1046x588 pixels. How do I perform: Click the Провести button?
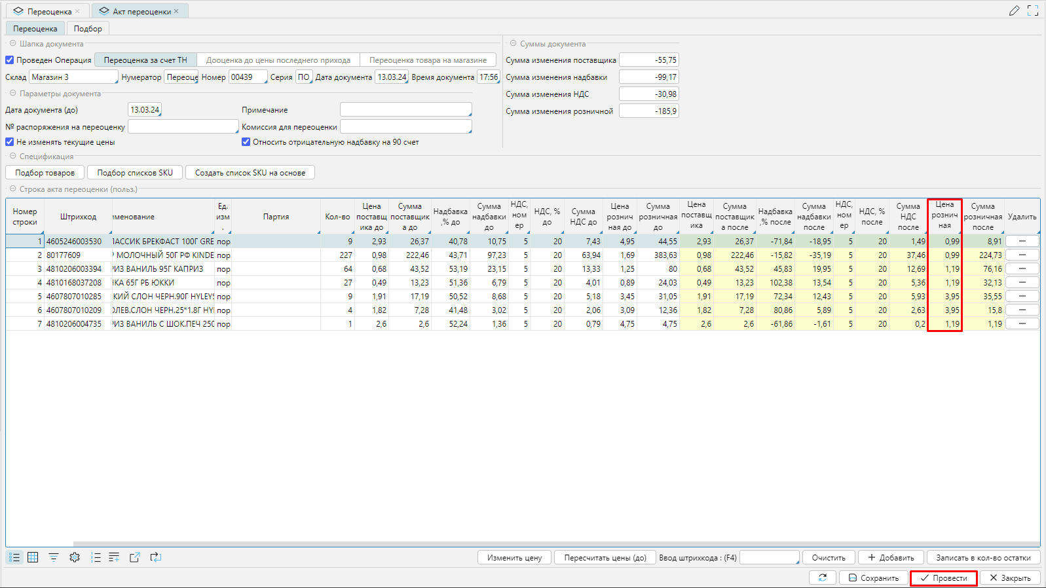943,578
